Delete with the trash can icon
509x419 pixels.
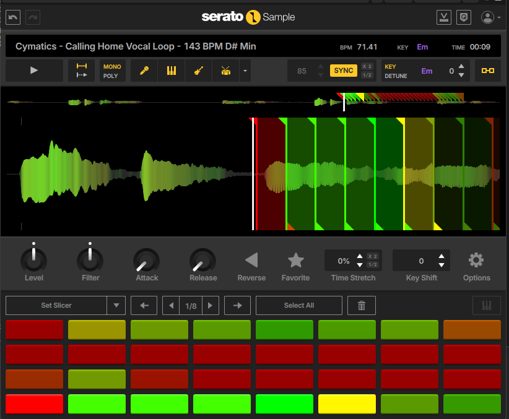coord(362,305)
